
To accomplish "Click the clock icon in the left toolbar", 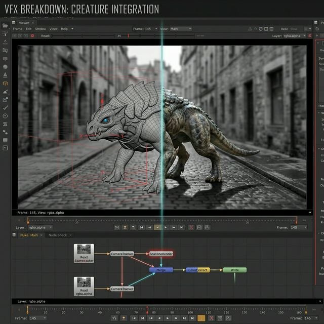I will [x=5, y=116].
